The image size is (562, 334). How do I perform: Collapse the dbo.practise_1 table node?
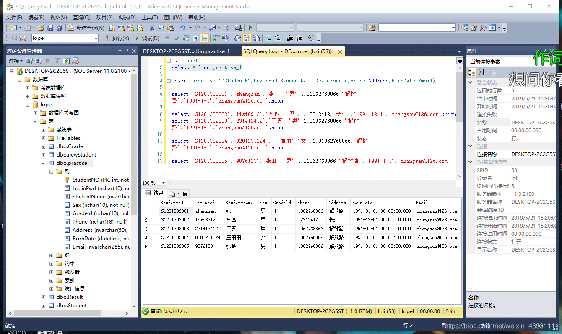pyautogui.click(x=44, y=163)
